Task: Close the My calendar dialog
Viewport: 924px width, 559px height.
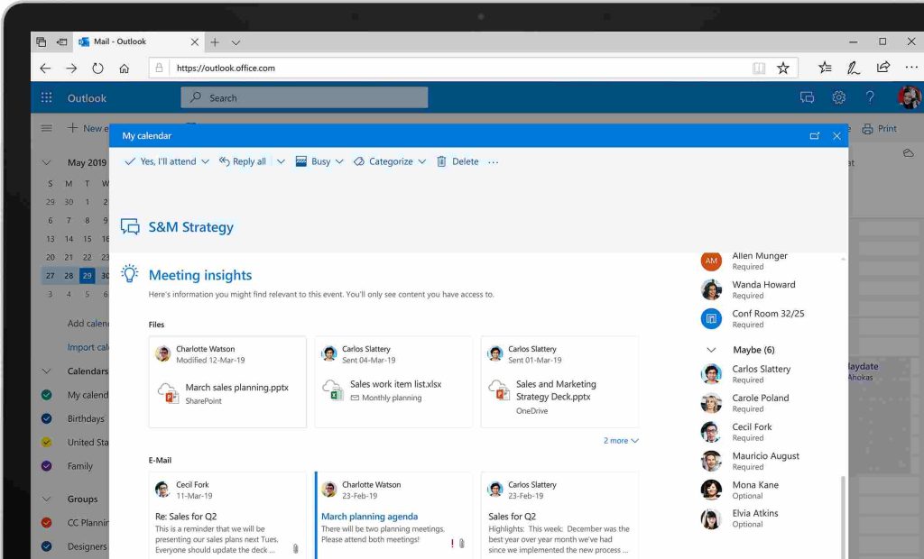Action: (x=836, y=136)
